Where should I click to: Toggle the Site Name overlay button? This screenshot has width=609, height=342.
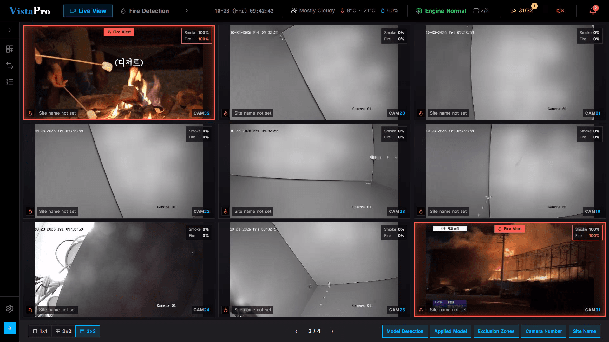[x=584, y=331]
